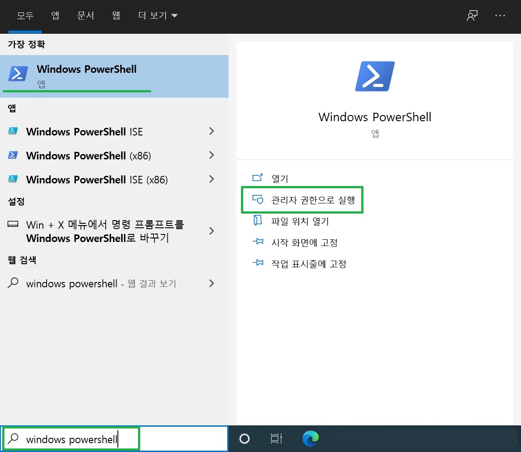521x452 pixels.
Task: Open Cortana circle on the taskbar
Action: 245,439
